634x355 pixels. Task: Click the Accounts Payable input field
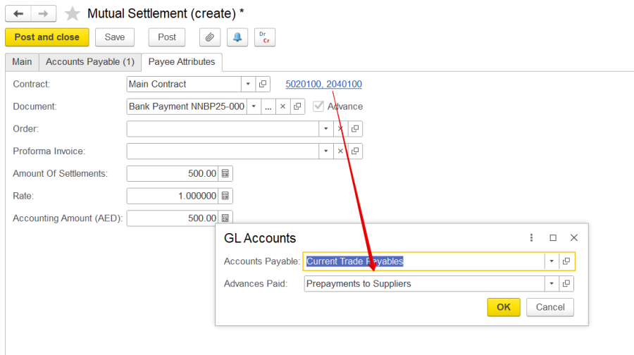423,261
